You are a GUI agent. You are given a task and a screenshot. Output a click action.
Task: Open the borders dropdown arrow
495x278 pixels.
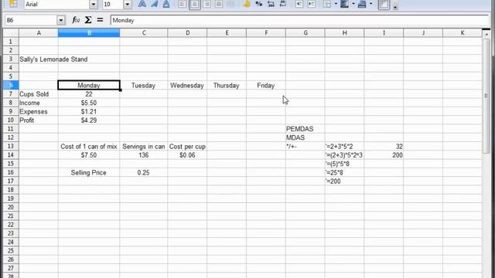click(336, 4)
